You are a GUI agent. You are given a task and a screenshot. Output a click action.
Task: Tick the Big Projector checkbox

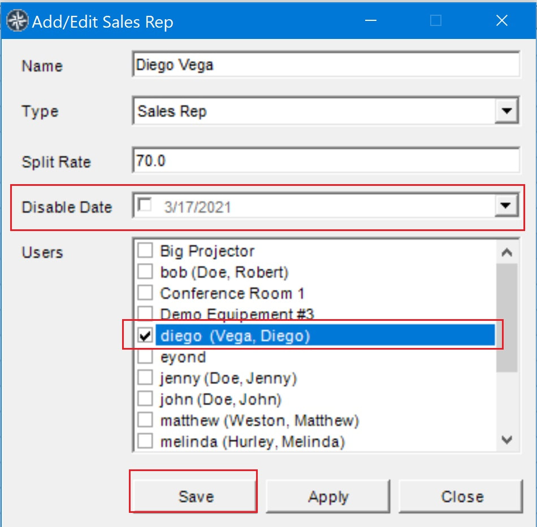145,250
